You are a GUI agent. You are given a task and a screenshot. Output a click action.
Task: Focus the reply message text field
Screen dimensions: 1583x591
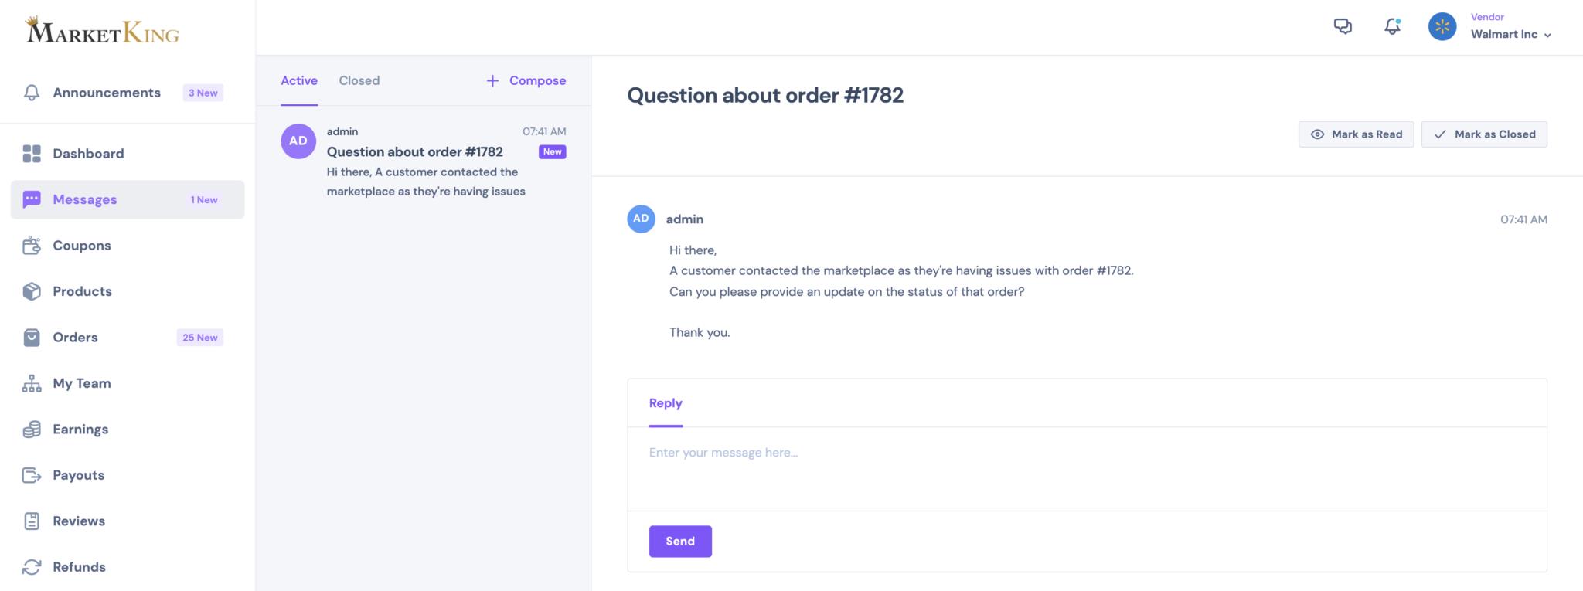pyautogui.click(x=1087, y=469)
